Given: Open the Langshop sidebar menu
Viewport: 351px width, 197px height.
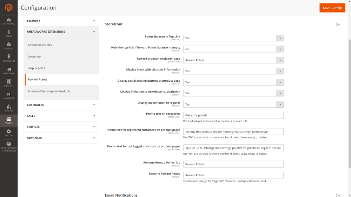Looking at the screenshot, I should pyautogui.click(x=9, y=96).
